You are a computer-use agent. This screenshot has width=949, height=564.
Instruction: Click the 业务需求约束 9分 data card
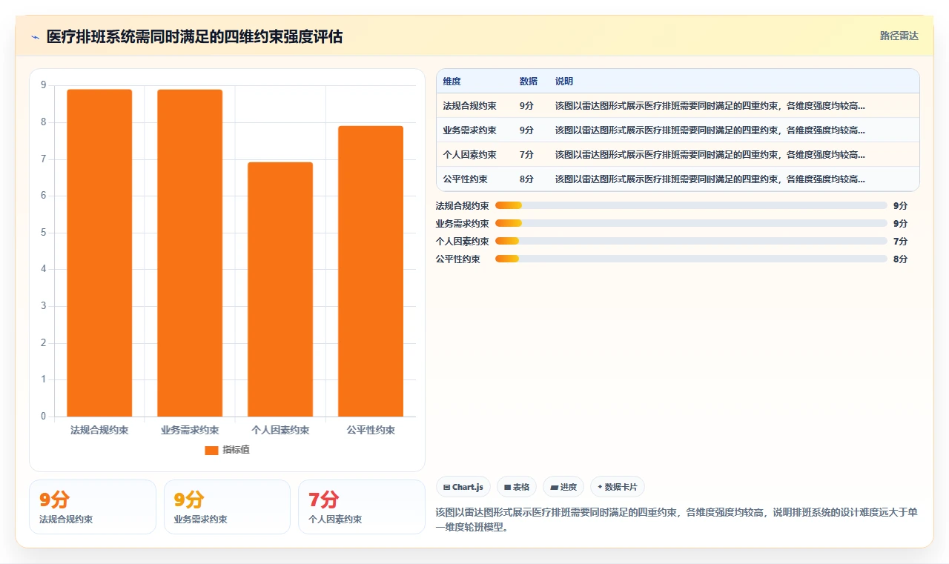(227, 507)
